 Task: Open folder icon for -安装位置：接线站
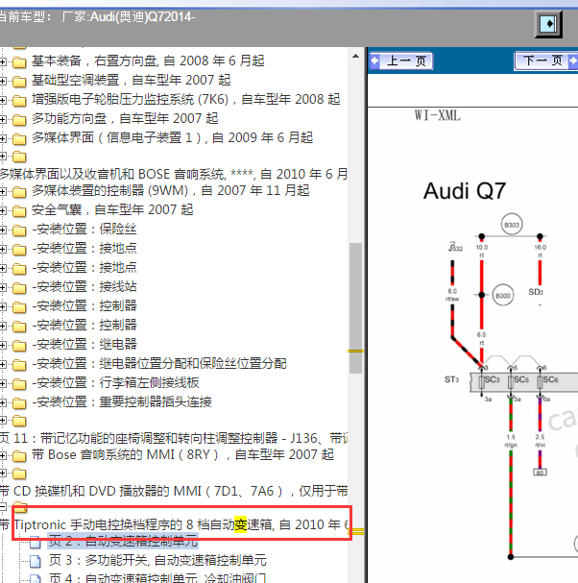tap(19, 288)
